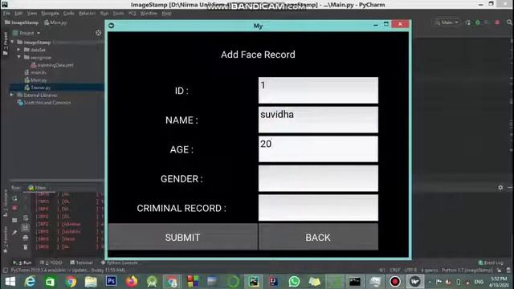Click Run panel settings gear icon
The height and width of the screenshot is (289, 514).
point(500,188)
